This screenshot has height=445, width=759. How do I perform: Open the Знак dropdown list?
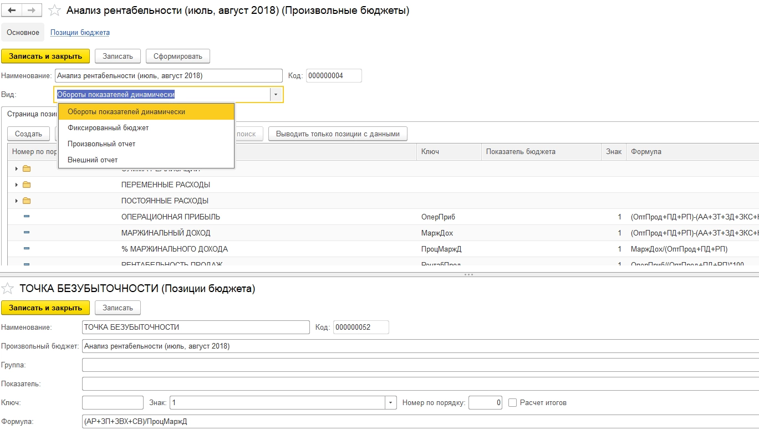tap(391, 403)
